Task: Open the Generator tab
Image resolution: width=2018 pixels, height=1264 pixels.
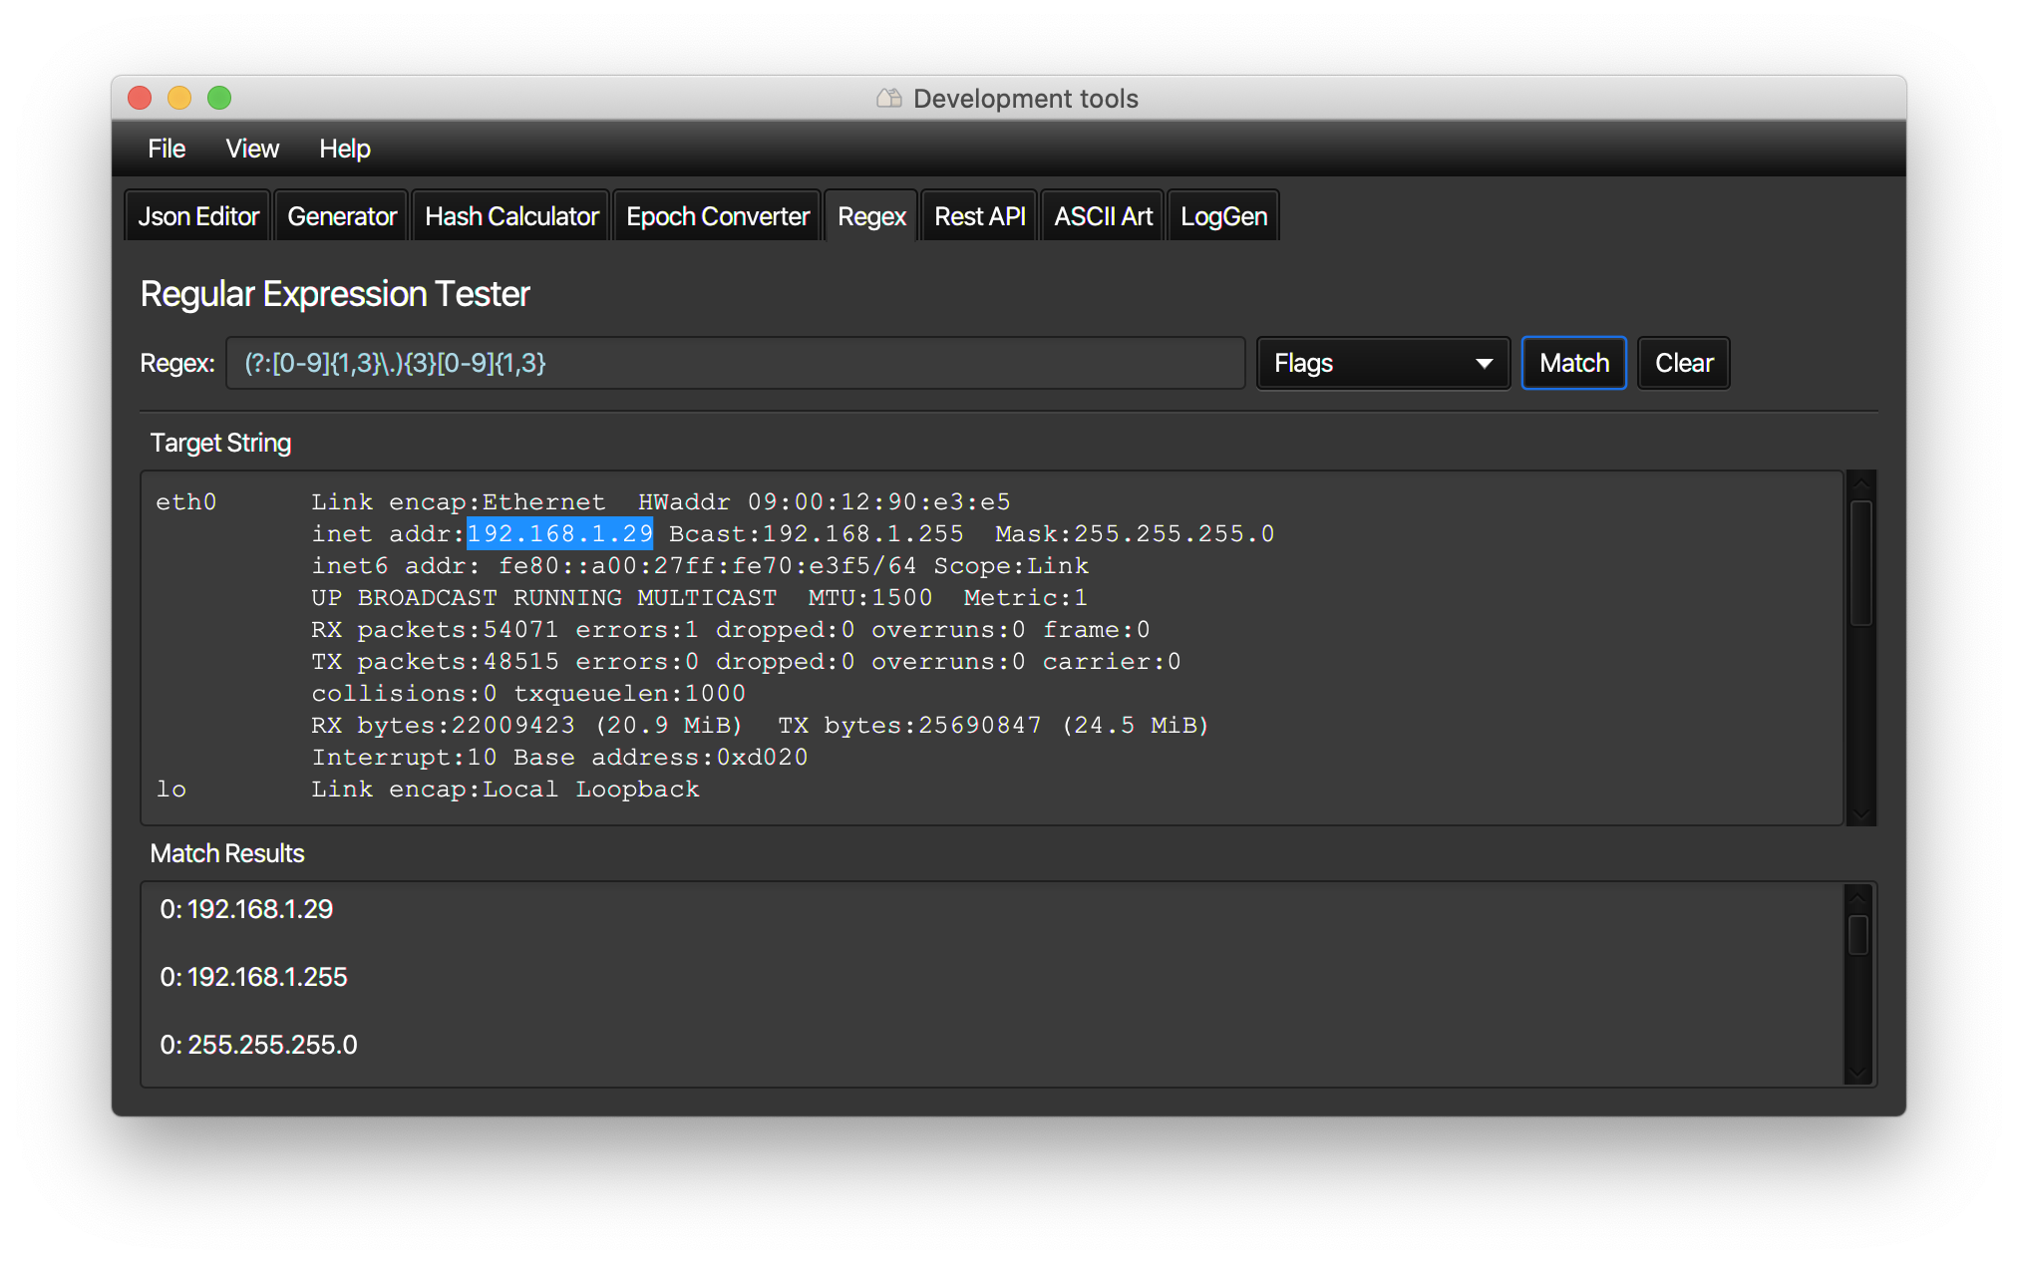Action: click(341, 216)
